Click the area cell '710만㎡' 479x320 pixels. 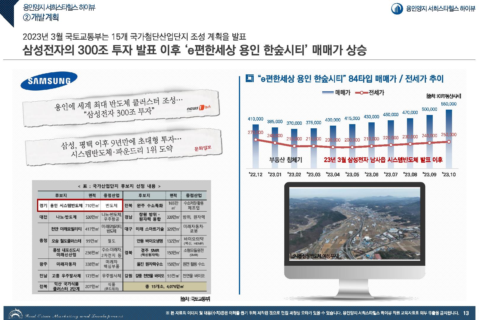click(92, 205)
